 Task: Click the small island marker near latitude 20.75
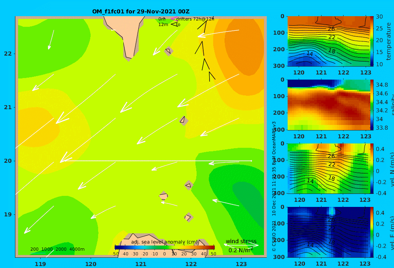click(184, 121)
